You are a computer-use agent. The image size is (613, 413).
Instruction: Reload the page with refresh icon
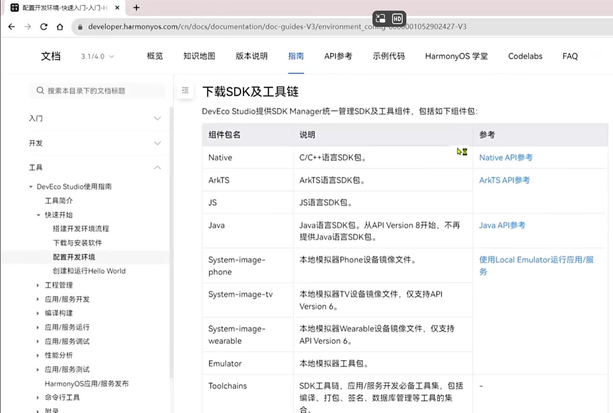click(44, 27)
